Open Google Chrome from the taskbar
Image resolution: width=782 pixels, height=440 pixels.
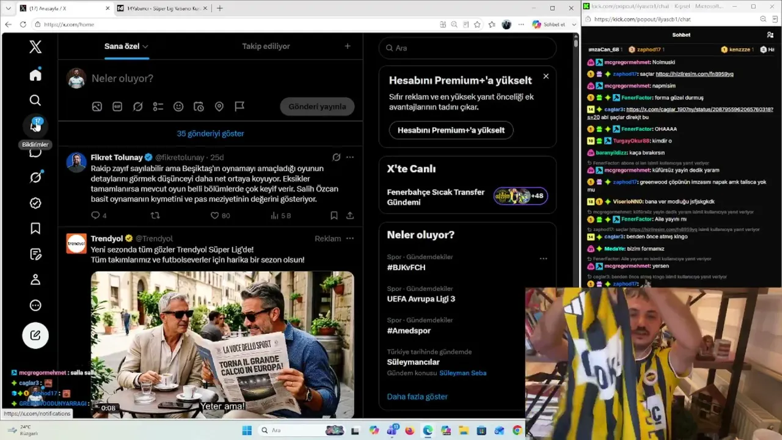pyautogui.click(x=517, y=430)
